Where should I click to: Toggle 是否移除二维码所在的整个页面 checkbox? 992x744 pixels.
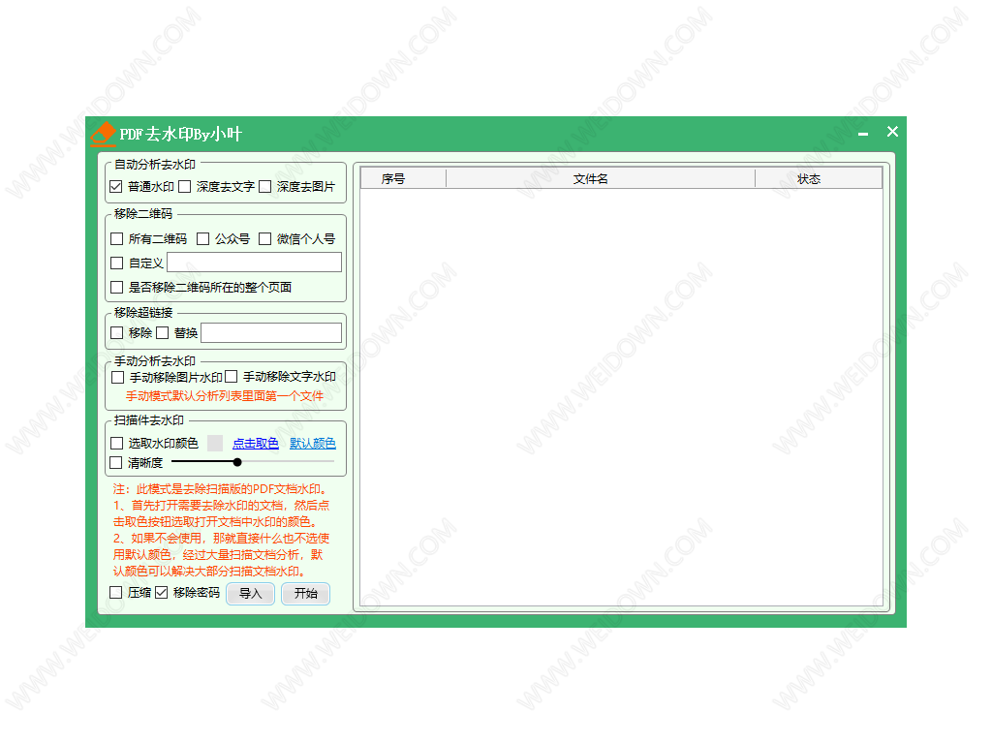click(116, 287)
